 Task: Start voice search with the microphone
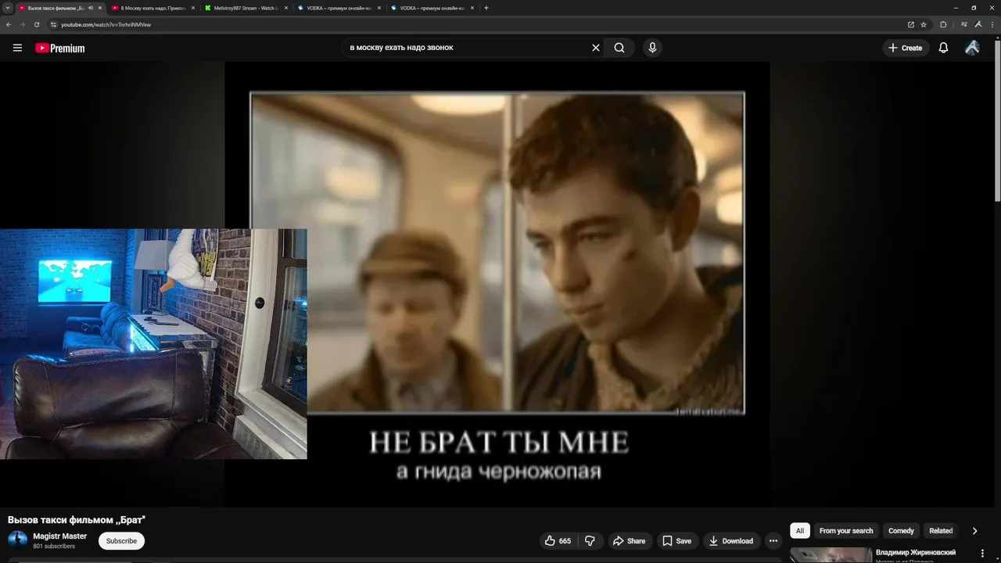tap(652, 48)
